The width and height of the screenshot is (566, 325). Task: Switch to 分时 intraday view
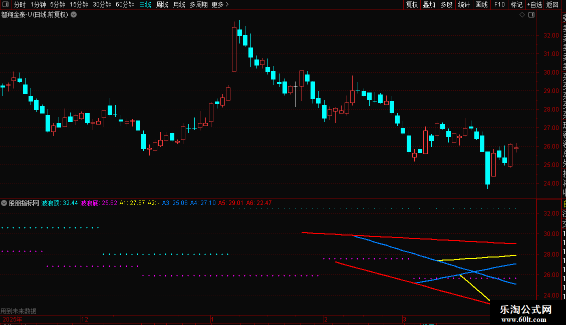click(x=20, y=4)
